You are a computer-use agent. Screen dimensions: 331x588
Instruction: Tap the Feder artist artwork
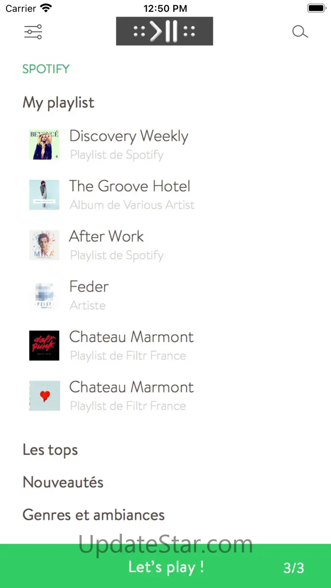tap(44, 295)
